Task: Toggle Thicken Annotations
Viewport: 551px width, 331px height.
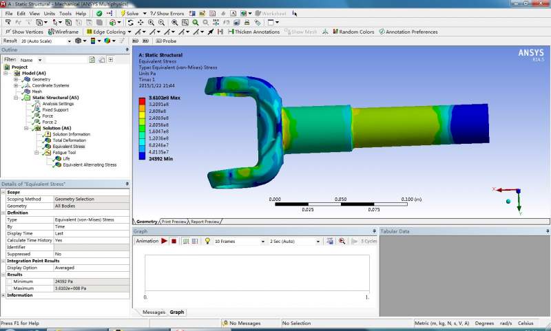Action: 253,32
